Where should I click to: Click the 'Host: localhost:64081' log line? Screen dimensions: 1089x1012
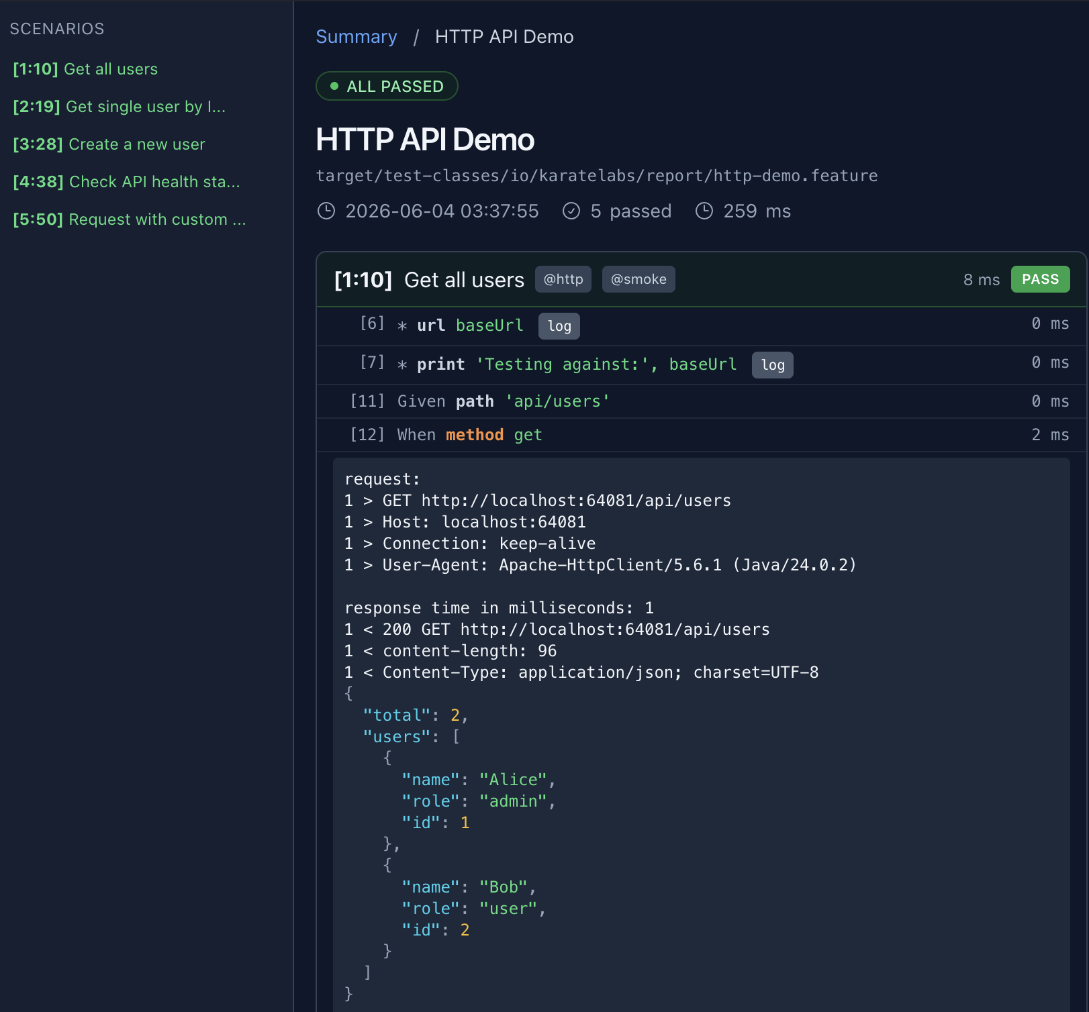465,522
